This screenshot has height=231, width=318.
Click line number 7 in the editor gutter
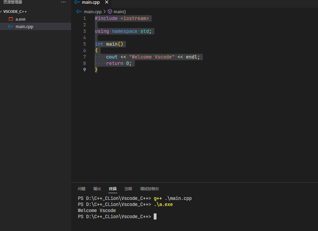(85, 57)
